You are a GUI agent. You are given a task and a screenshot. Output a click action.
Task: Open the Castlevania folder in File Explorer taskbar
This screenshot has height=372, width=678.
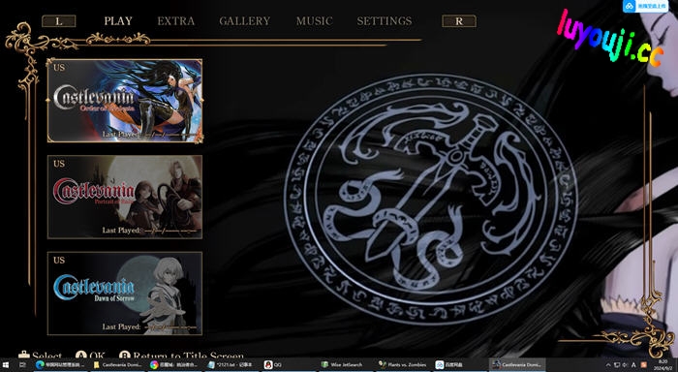[x=117, y=365]
